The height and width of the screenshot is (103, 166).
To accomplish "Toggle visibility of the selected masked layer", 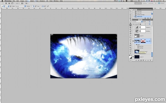I will tap(133, 41).
